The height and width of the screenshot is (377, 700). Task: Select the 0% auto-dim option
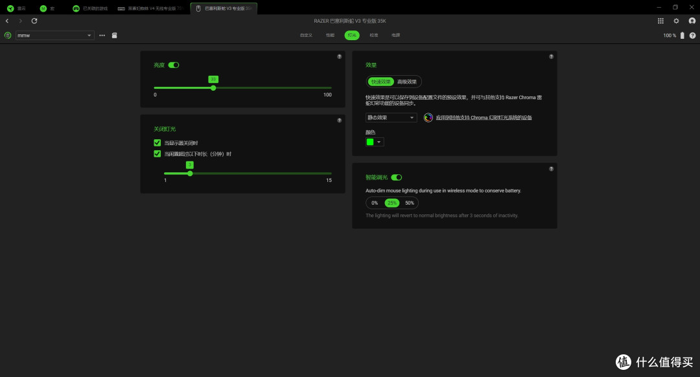point(375,203)
